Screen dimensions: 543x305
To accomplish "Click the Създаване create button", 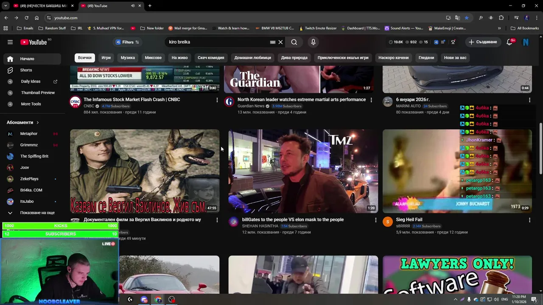I will point(483,42).
